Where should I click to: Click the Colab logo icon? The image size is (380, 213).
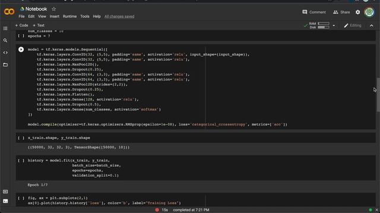[x=9, y=12]
